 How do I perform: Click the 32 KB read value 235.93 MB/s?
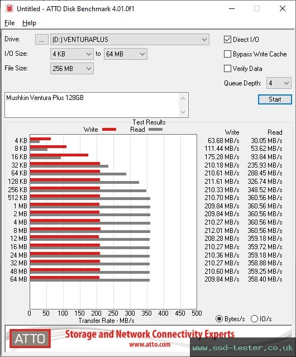pyautogui.click(x=265, y=165)
